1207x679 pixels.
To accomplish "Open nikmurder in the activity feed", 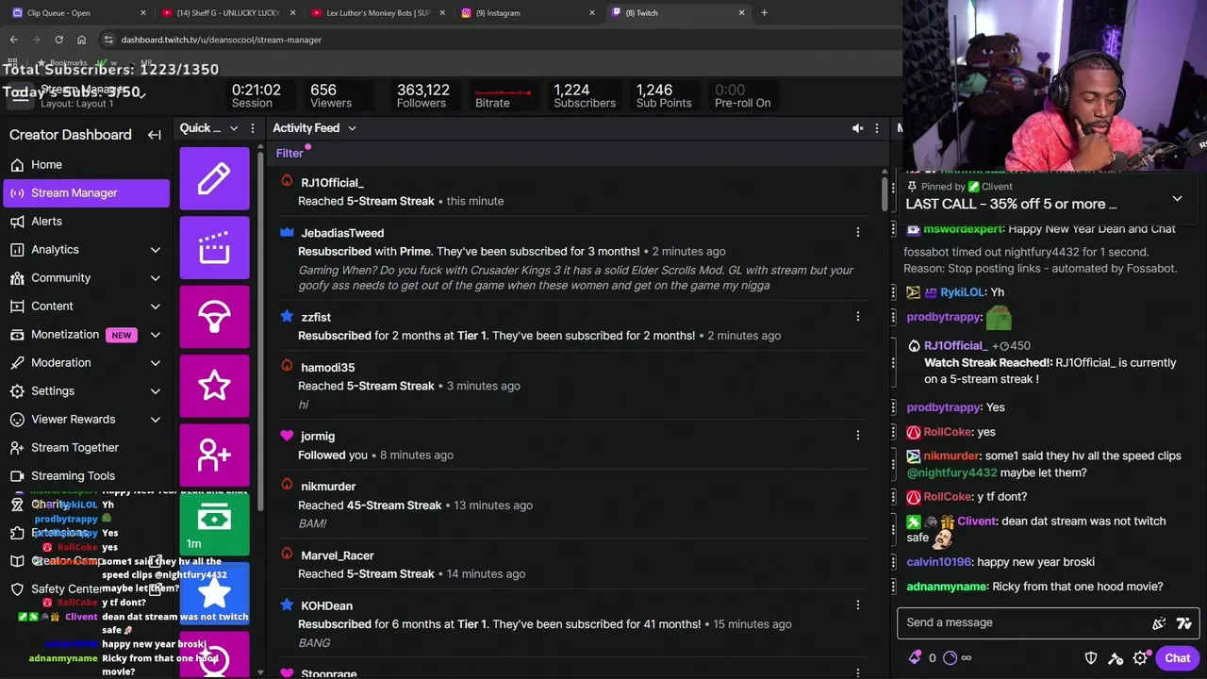I will tap(328, 487).
